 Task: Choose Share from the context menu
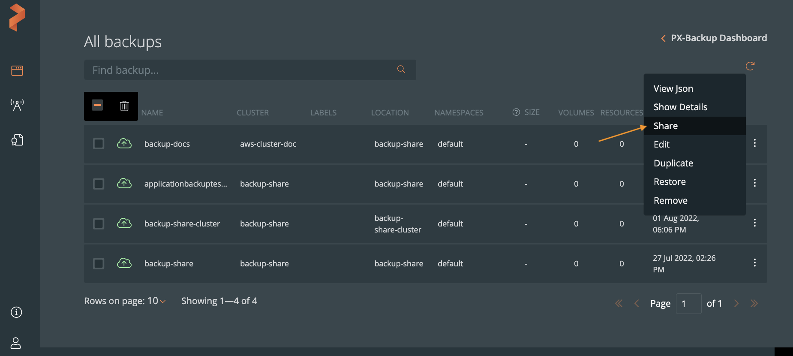pos(665,126)
